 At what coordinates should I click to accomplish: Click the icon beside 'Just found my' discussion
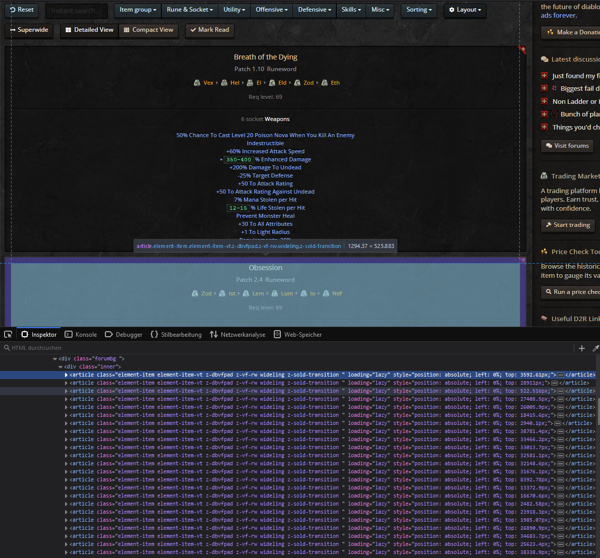pyautogui.click(x=544, y=76)
